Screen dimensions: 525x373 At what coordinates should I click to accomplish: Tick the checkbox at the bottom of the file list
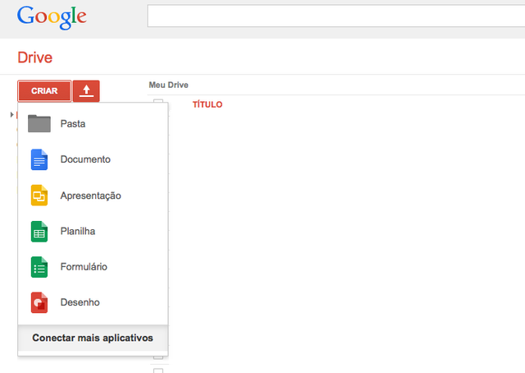coord(158,371)
